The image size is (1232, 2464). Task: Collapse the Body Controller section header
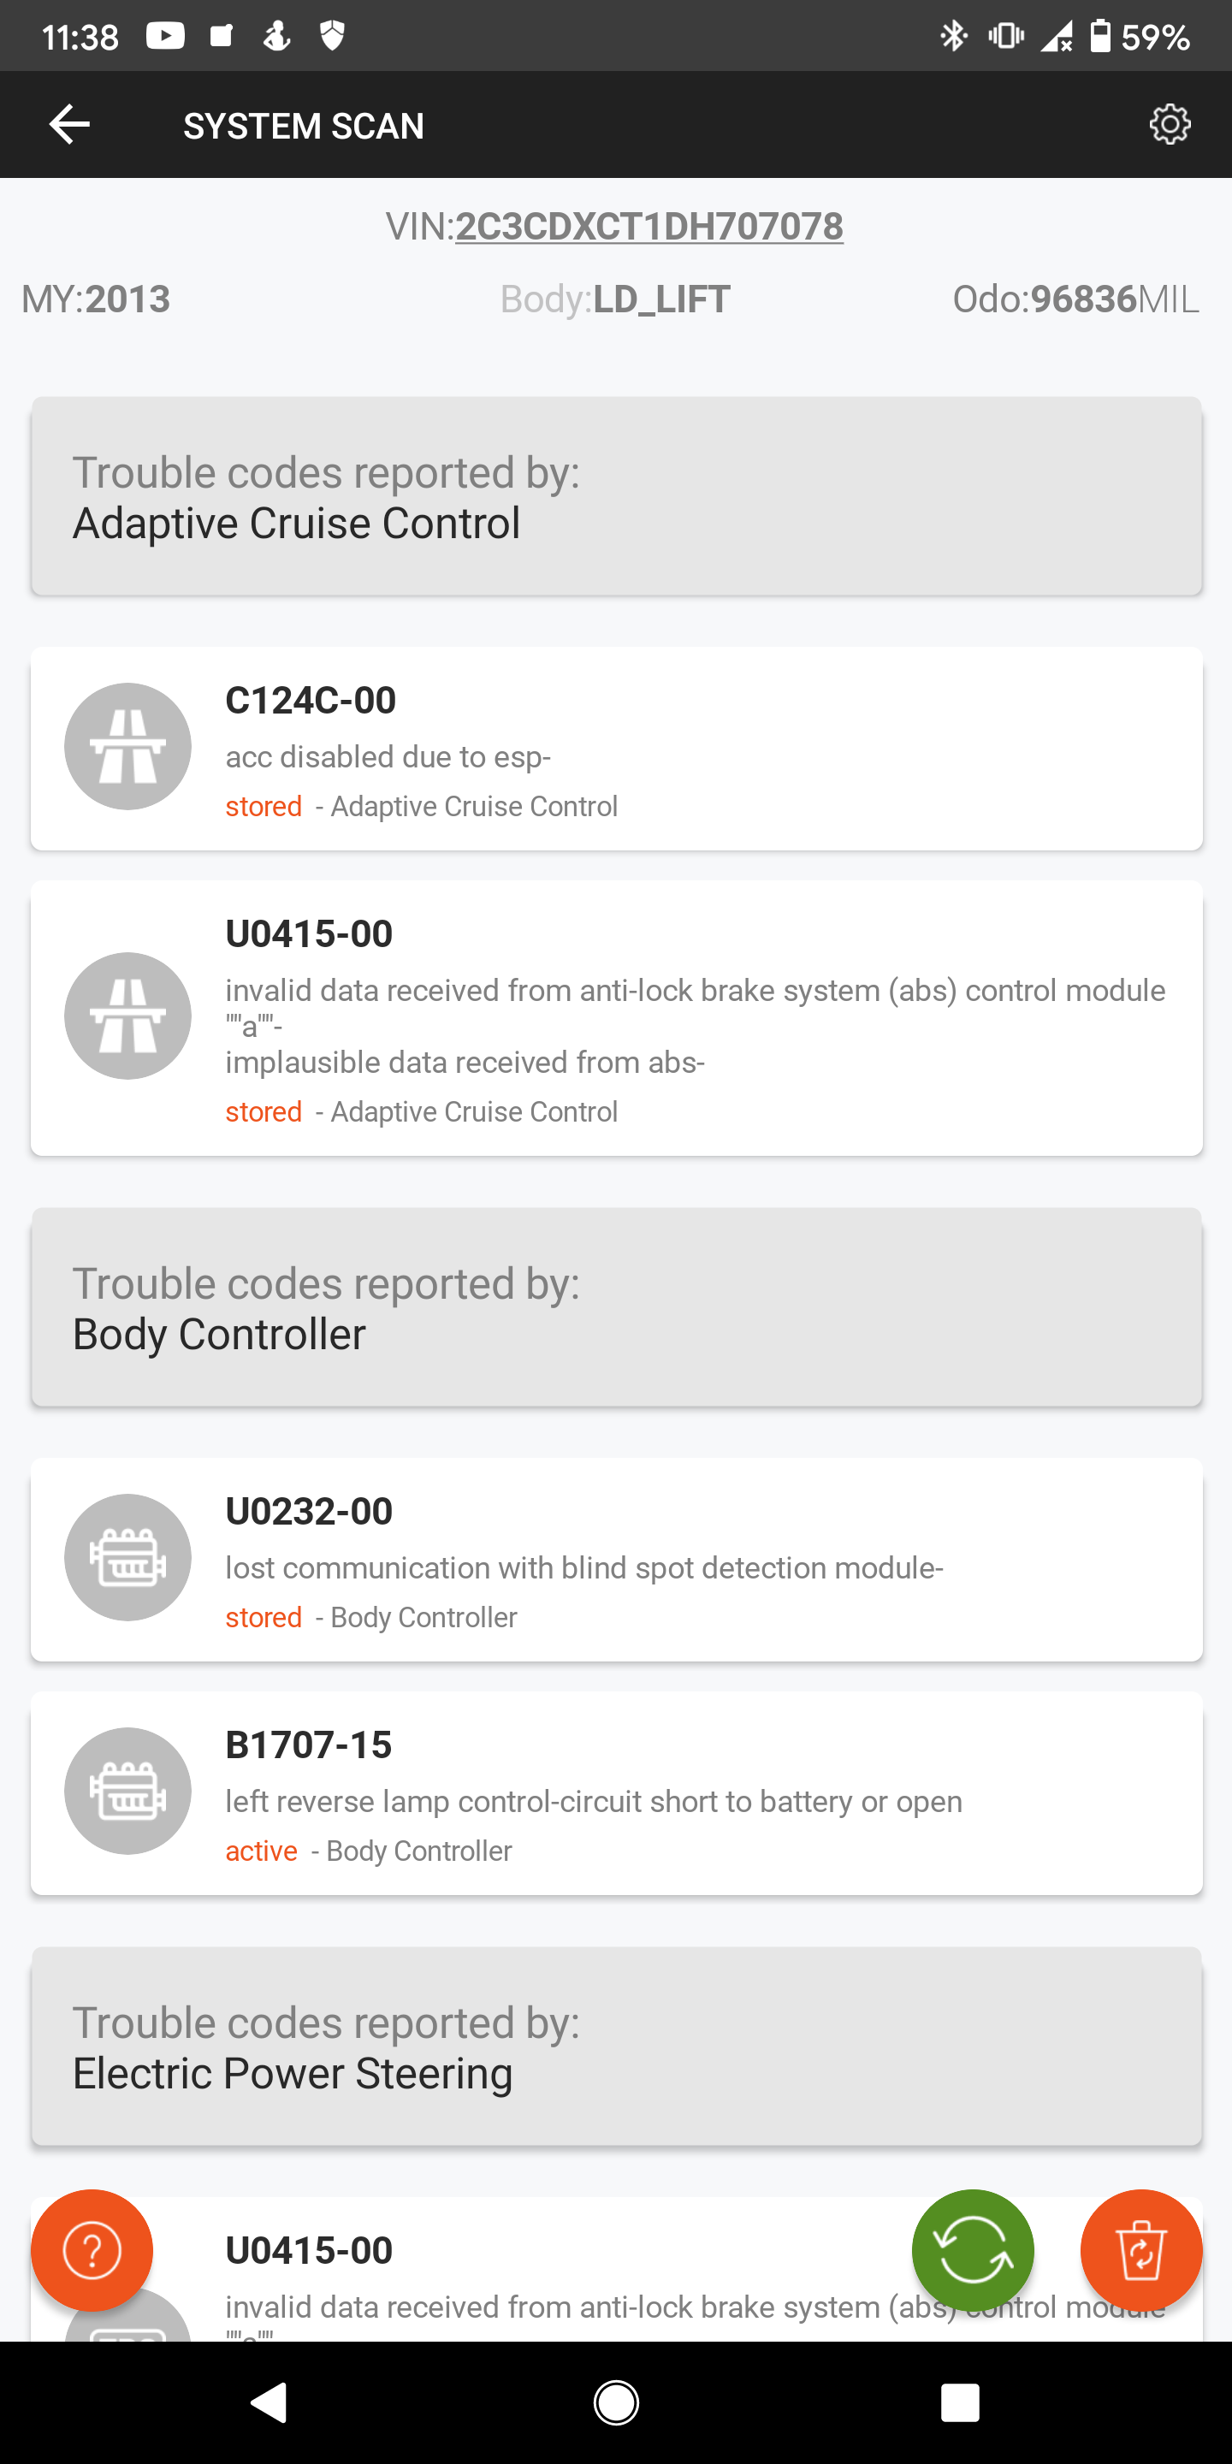[616, 1307]
